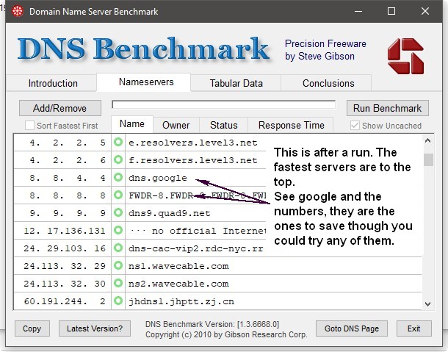Click green status circle for dns.google
This screenshot has width=448, height=352.
[x=118, y=177]
